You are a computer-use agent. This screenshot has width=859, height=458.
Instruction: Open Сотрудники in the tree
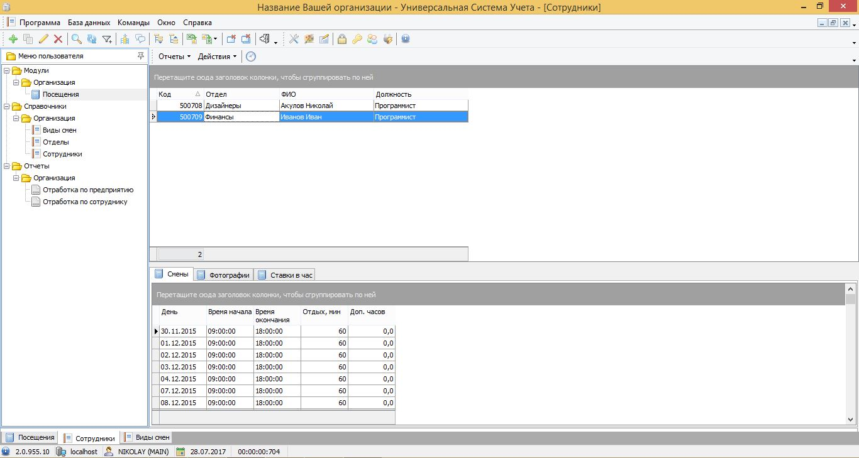pyautogui.click(x=62, y=154)
